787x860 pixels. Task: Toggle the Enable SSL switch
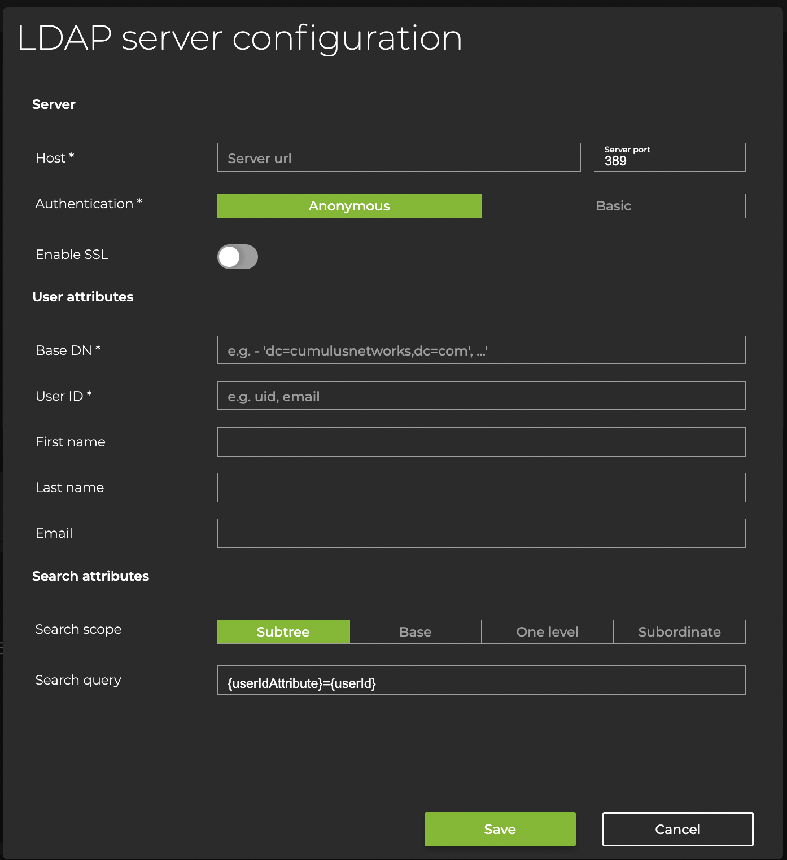[238, 257]
